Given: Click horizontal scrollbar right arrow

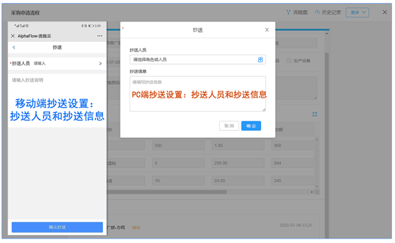Looking at the screenshot, I should point(312,192).
